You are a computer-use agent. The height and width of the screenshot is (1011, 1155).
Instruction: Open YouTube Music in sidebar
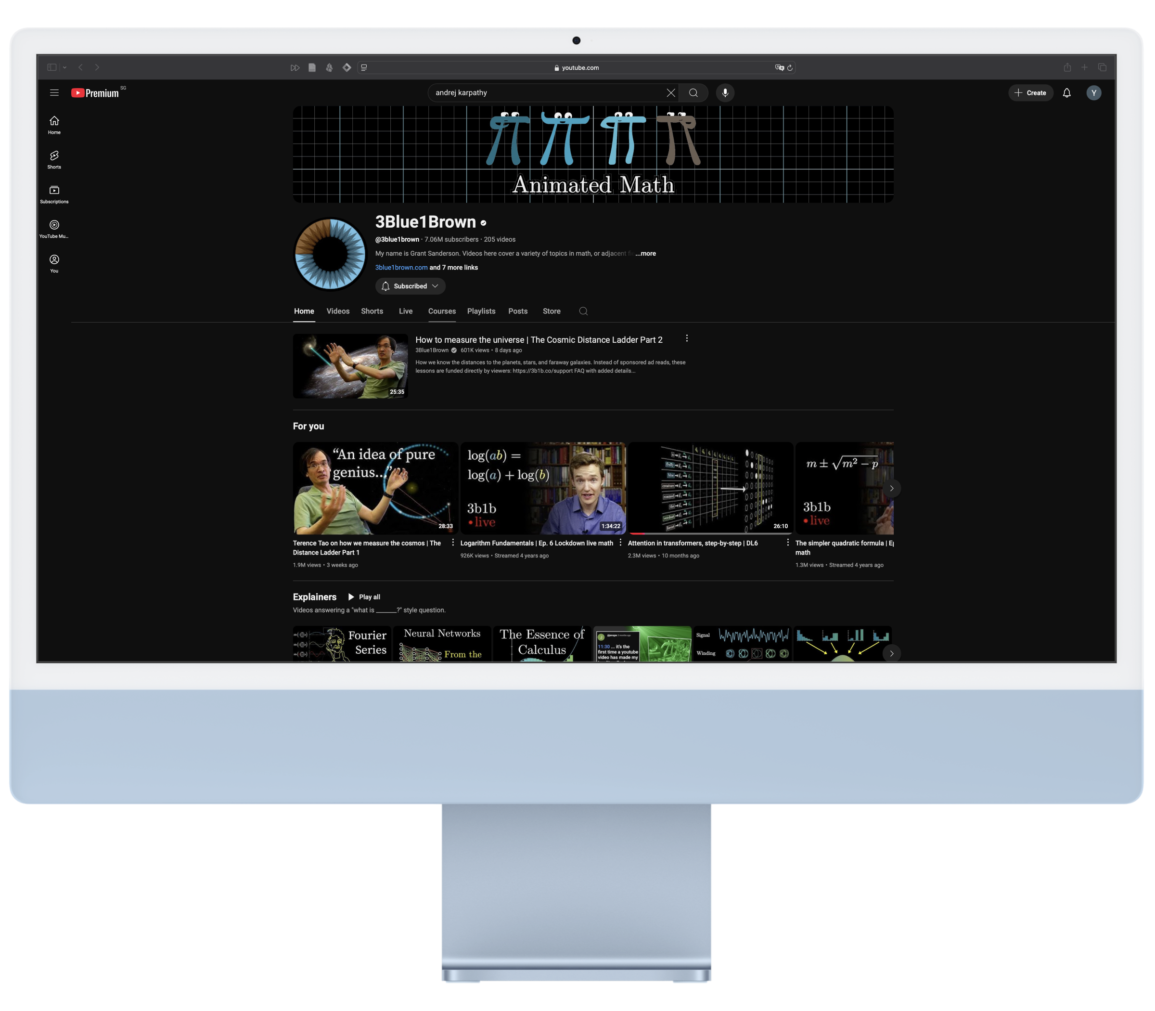click(54, 228)
